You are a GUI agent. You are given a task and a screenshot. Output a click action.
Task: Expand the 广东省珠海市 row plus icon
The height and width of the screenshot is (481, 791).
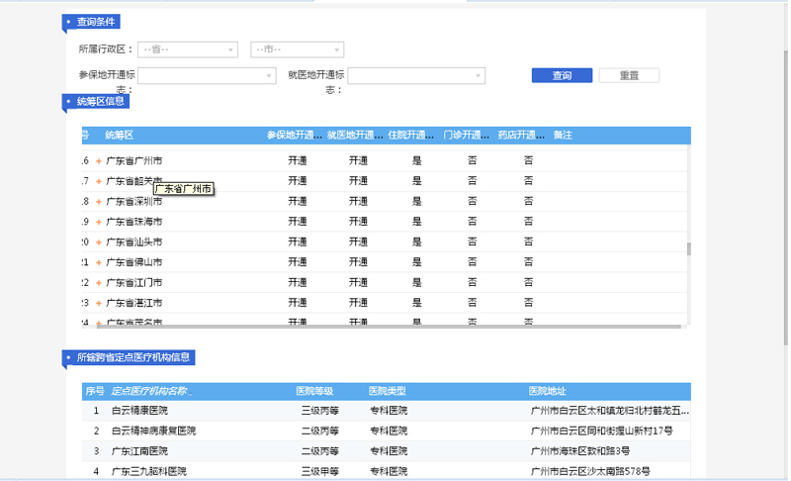tap(99, 222)
